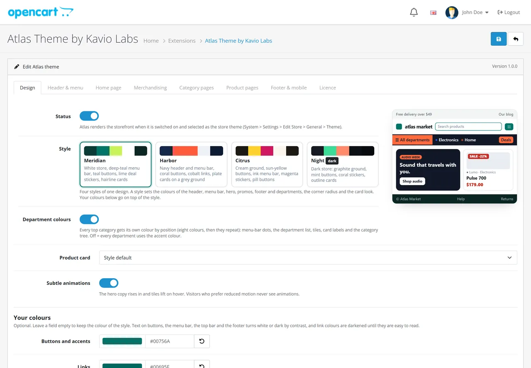The height and width of the screenshot is (368, 531).
Task: Click Buttons and accents colour swatch
Action: tap(122, 341)
